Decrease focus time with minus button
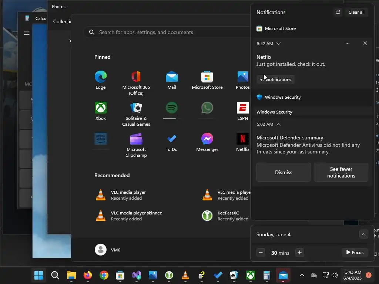The height and width of the screenshot is (284, 379). coord(261,253)
